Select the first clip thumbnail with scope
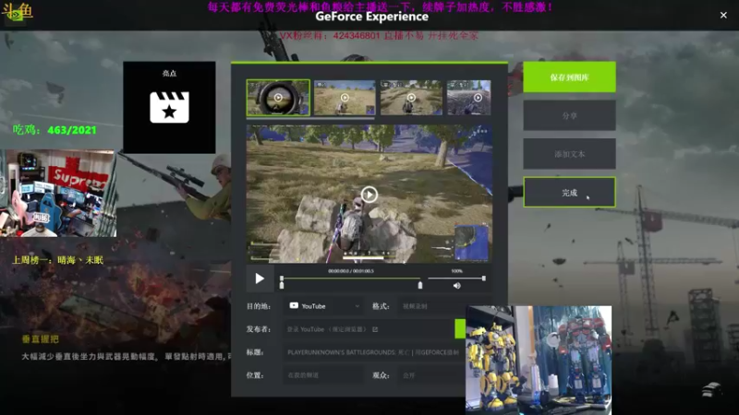Viewport: 739px width, 415px height. click(x=278, y=98)
